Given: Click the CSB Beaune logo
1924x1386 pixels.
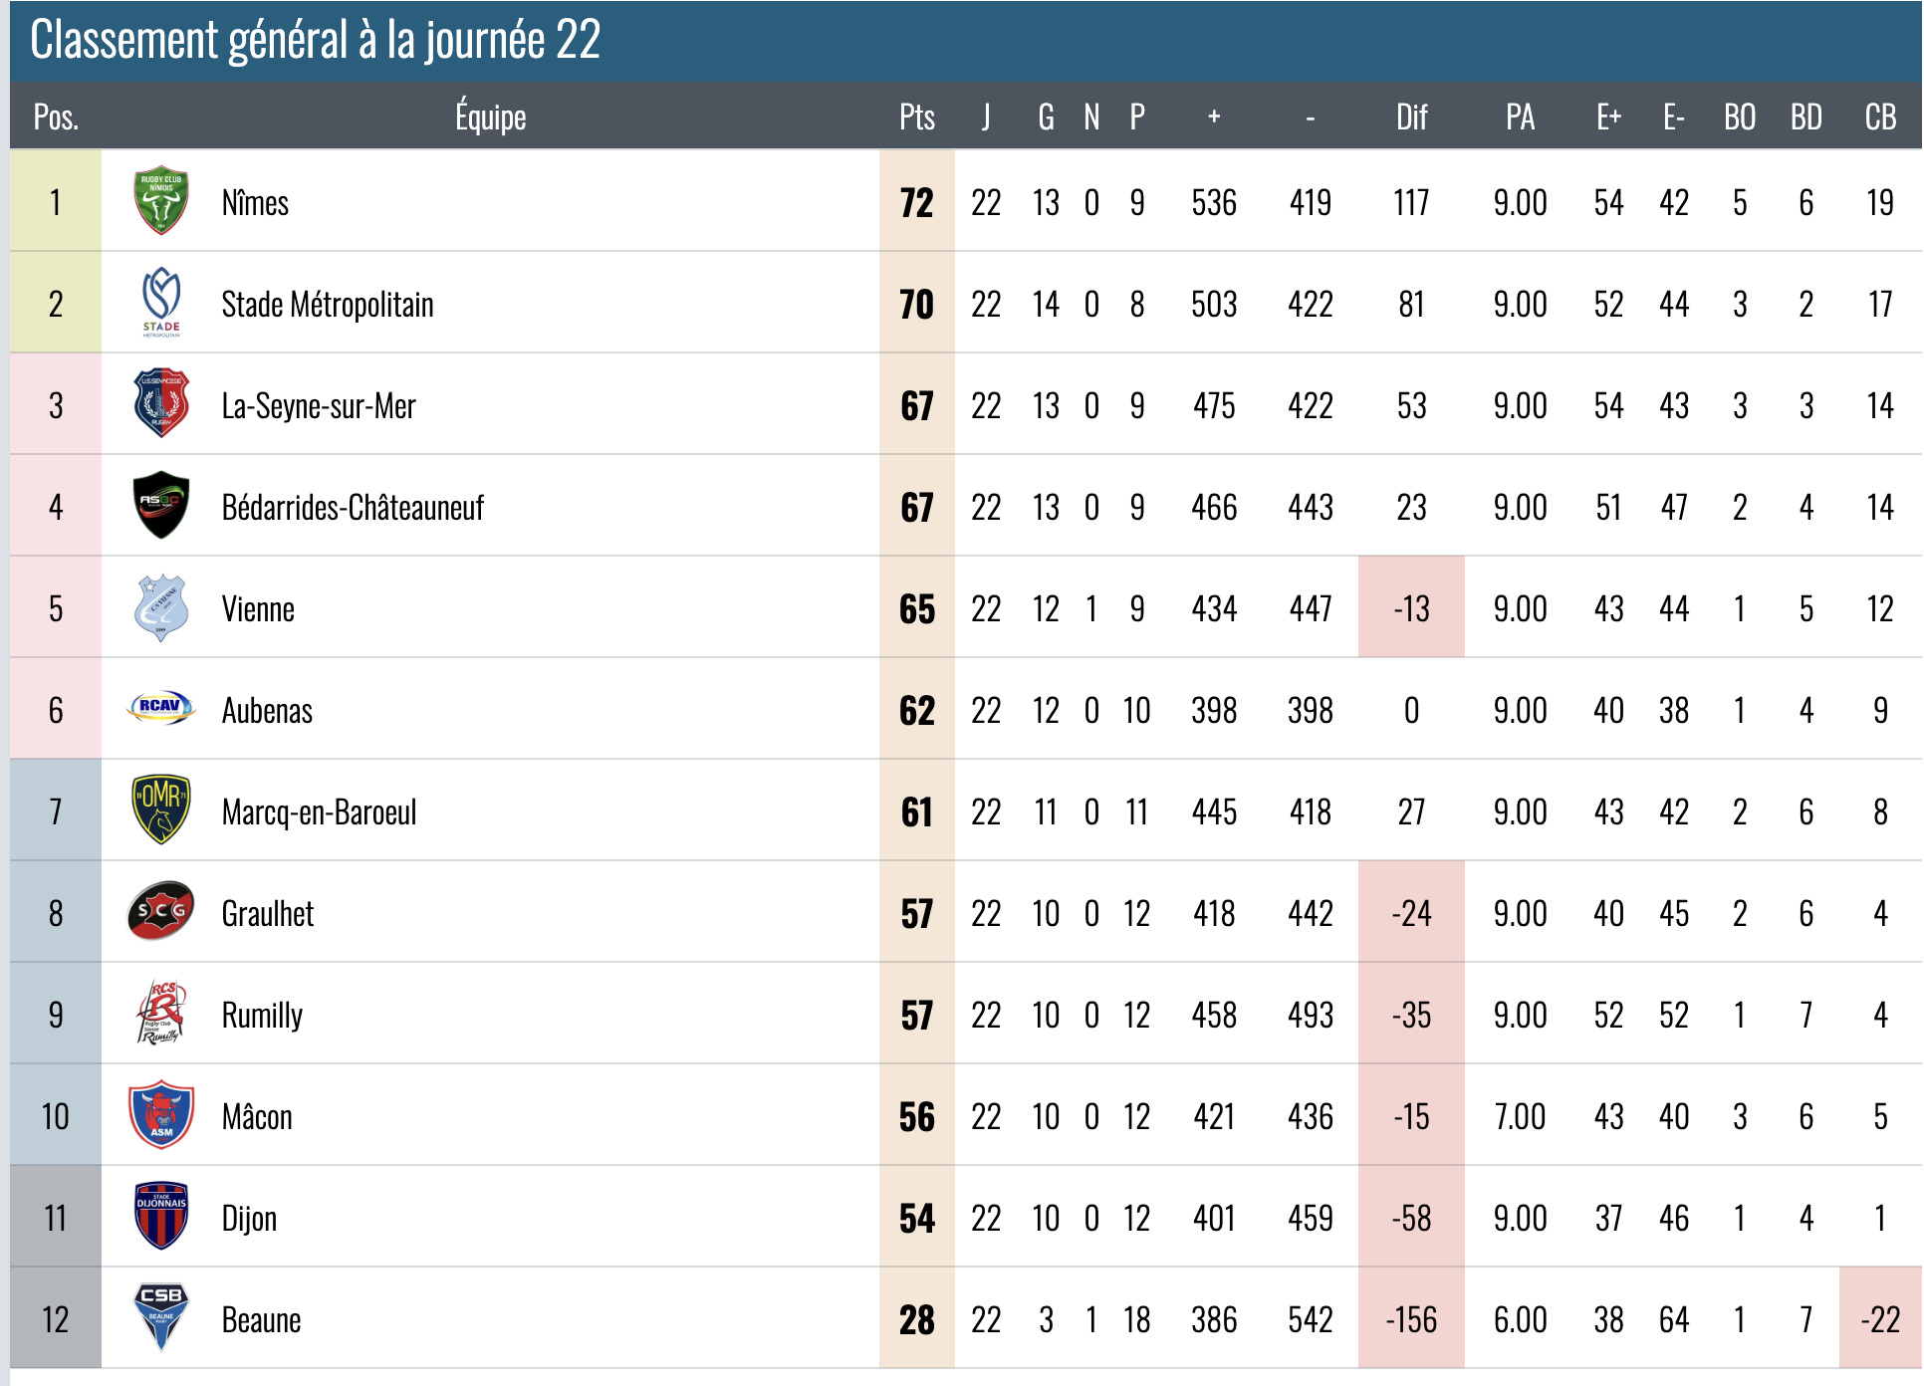Looking at the screenshot, I should point(160,1318).
